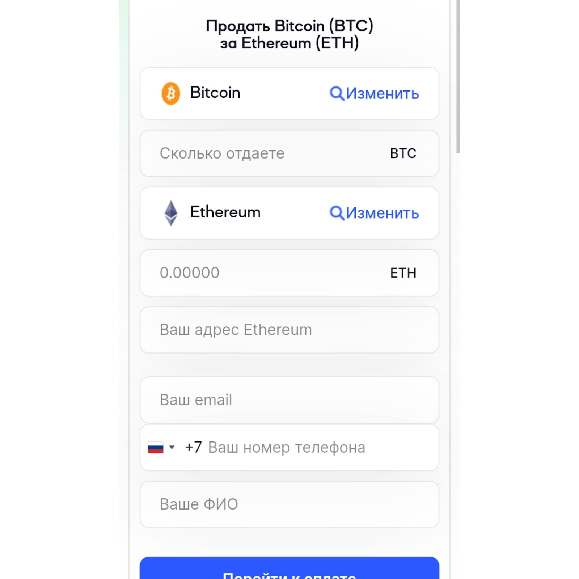This screenshot has height=579, width=579.
Task: Click the Russian flag icon
Action: click(156, 447)
